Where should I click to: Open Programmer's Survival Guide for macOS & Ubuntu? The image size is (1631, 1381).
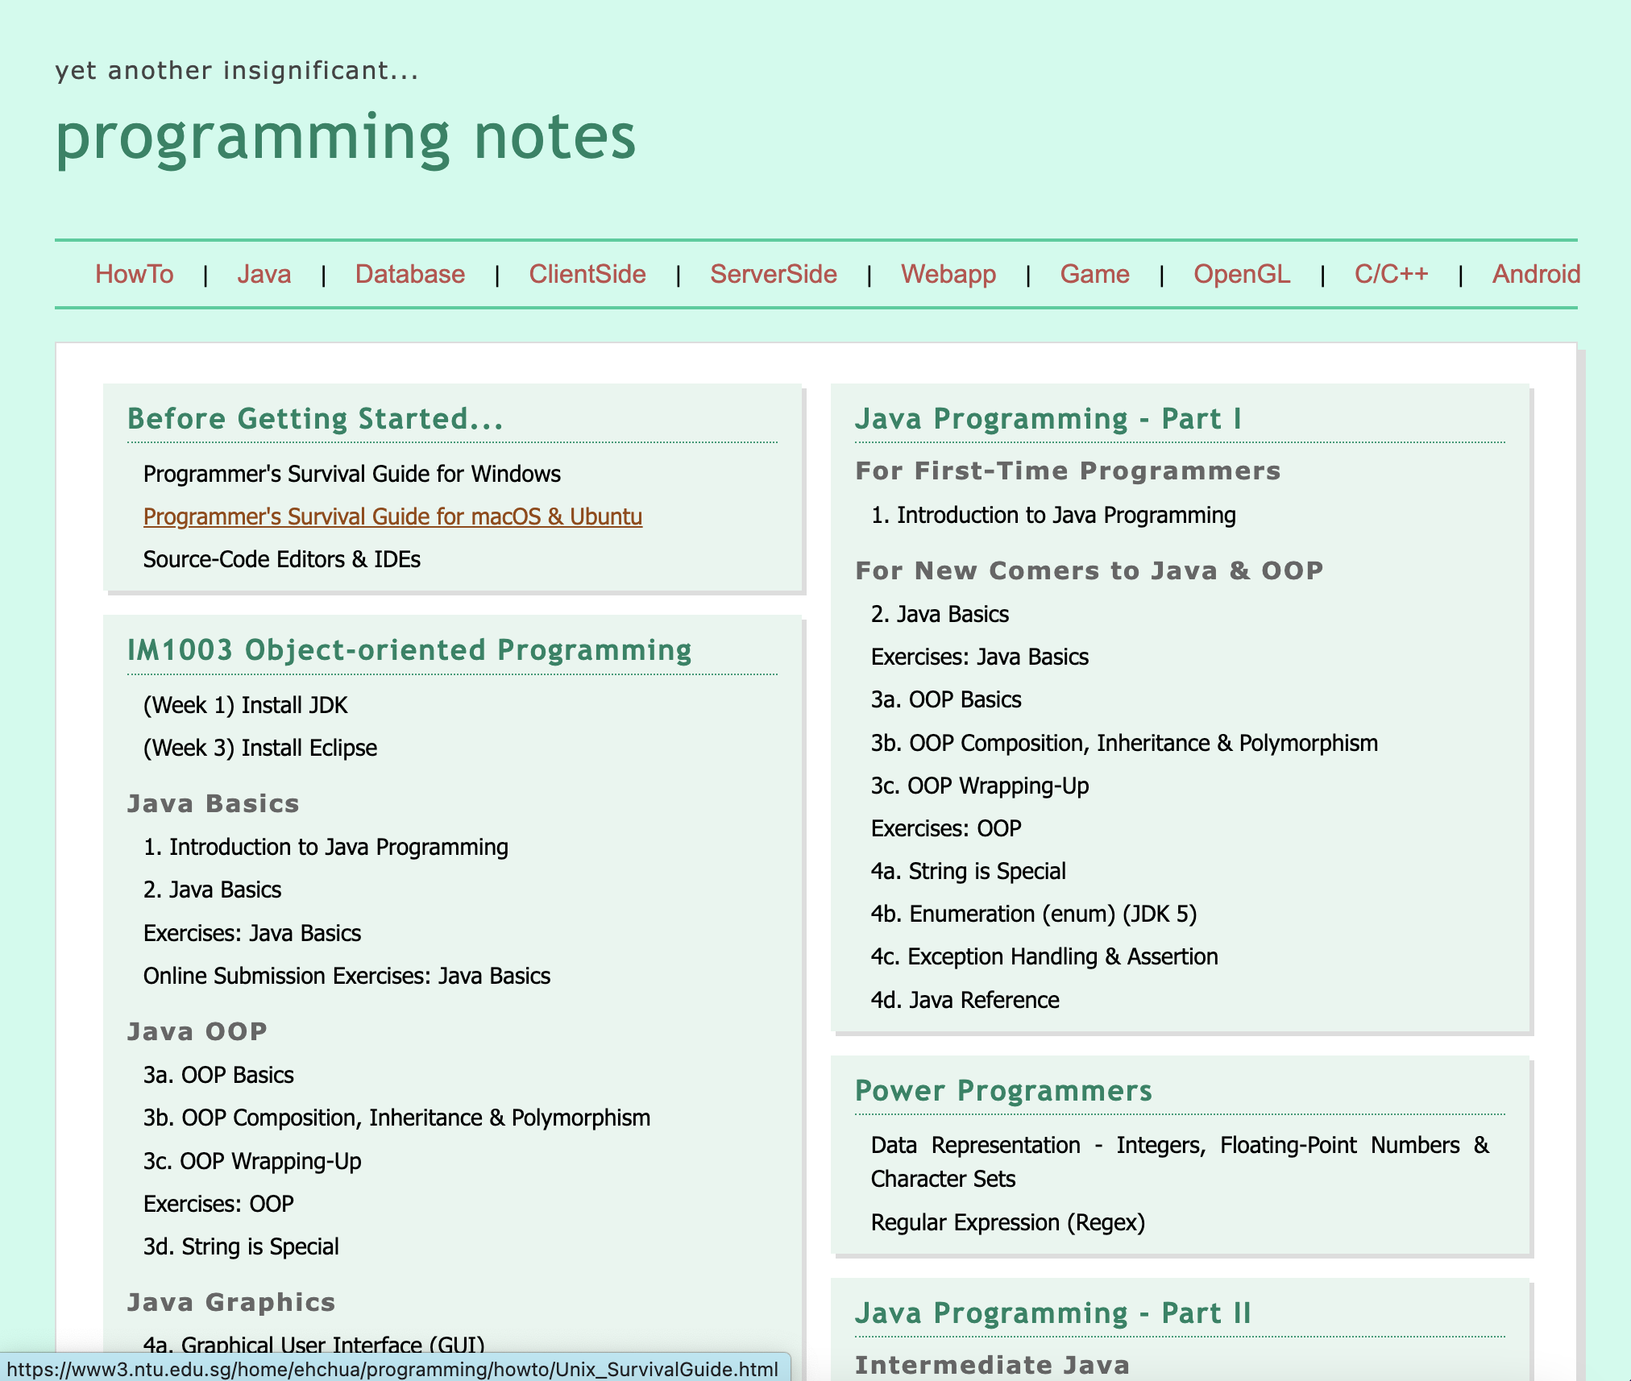[x=392, y=516]
